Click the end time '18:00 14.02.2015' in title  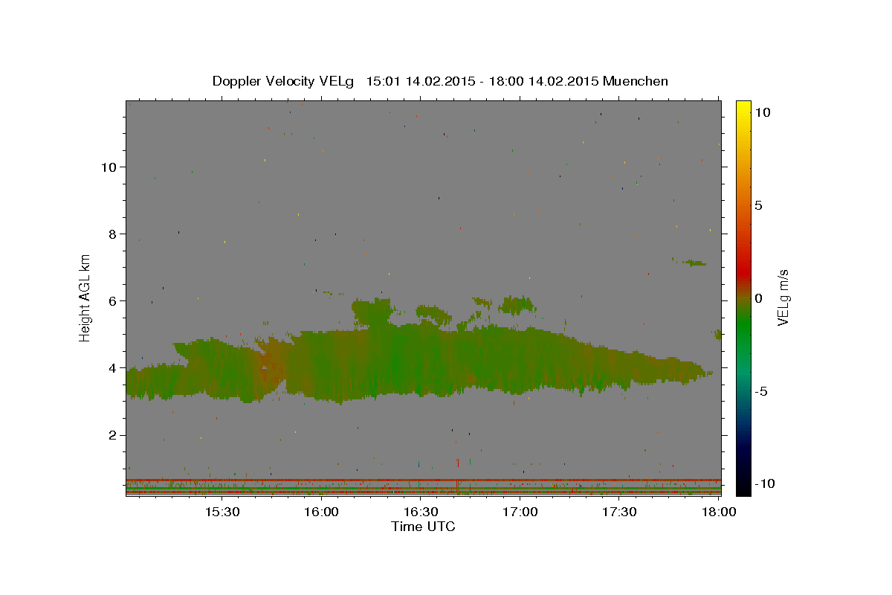coord(543,81)
